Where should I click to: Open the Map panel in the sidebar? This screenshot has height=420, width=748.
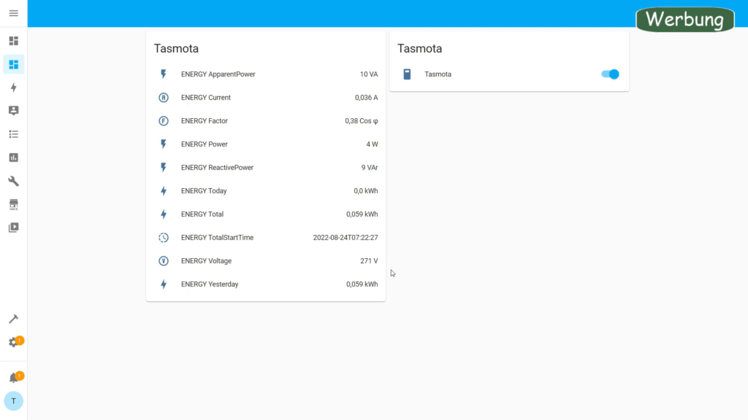[x=13, y=111]
